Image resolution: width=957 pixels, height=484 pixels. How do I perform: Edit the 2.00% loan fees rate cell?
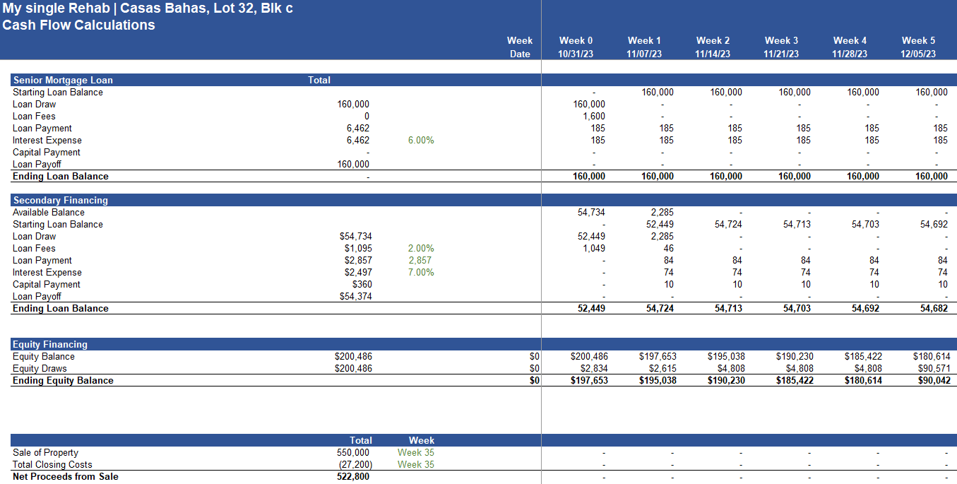421,248
